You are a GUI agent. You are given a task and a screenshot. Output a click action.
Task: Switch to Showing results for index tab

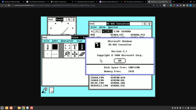86,2
